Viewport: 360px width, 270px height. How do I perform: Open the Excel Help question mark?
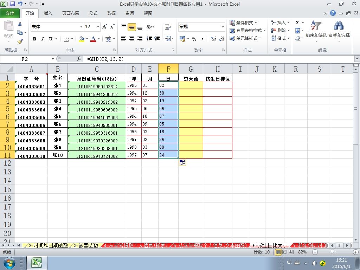(x=333, y=13)
